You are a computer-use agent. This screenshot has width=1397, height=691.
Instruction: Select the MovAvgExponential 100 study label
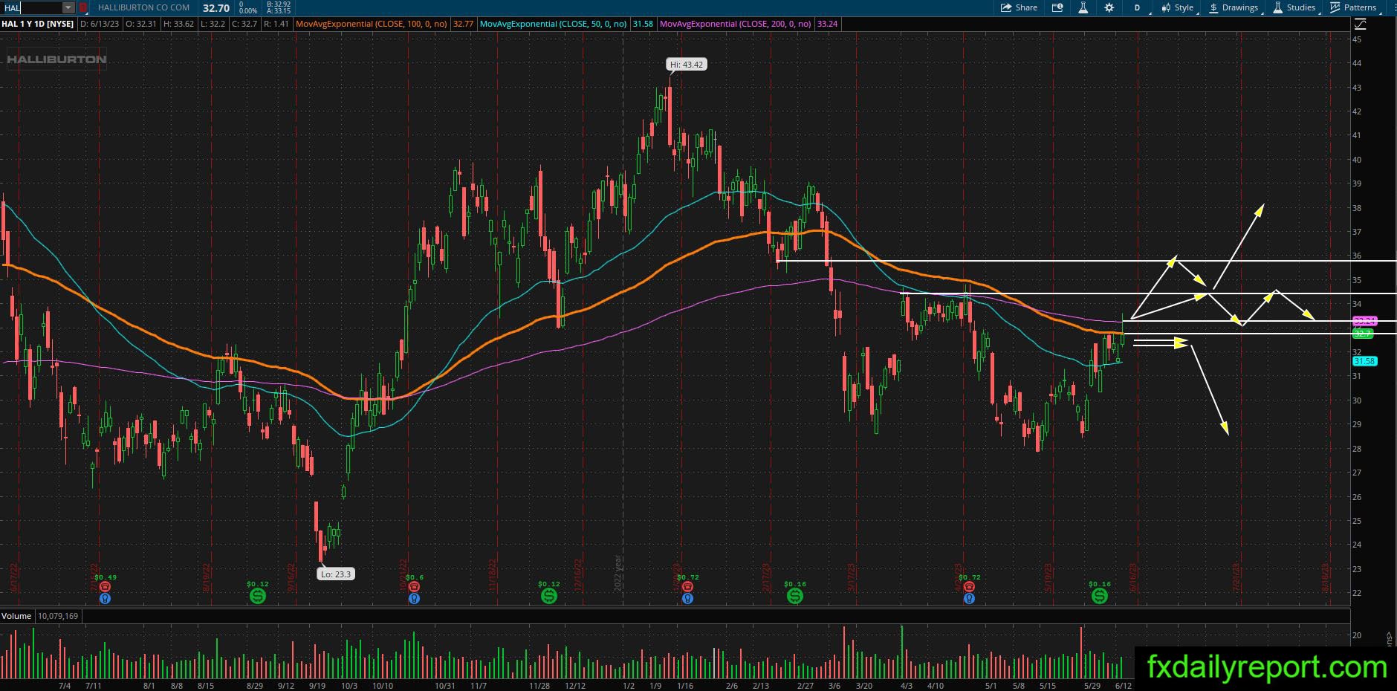(371, 24)
